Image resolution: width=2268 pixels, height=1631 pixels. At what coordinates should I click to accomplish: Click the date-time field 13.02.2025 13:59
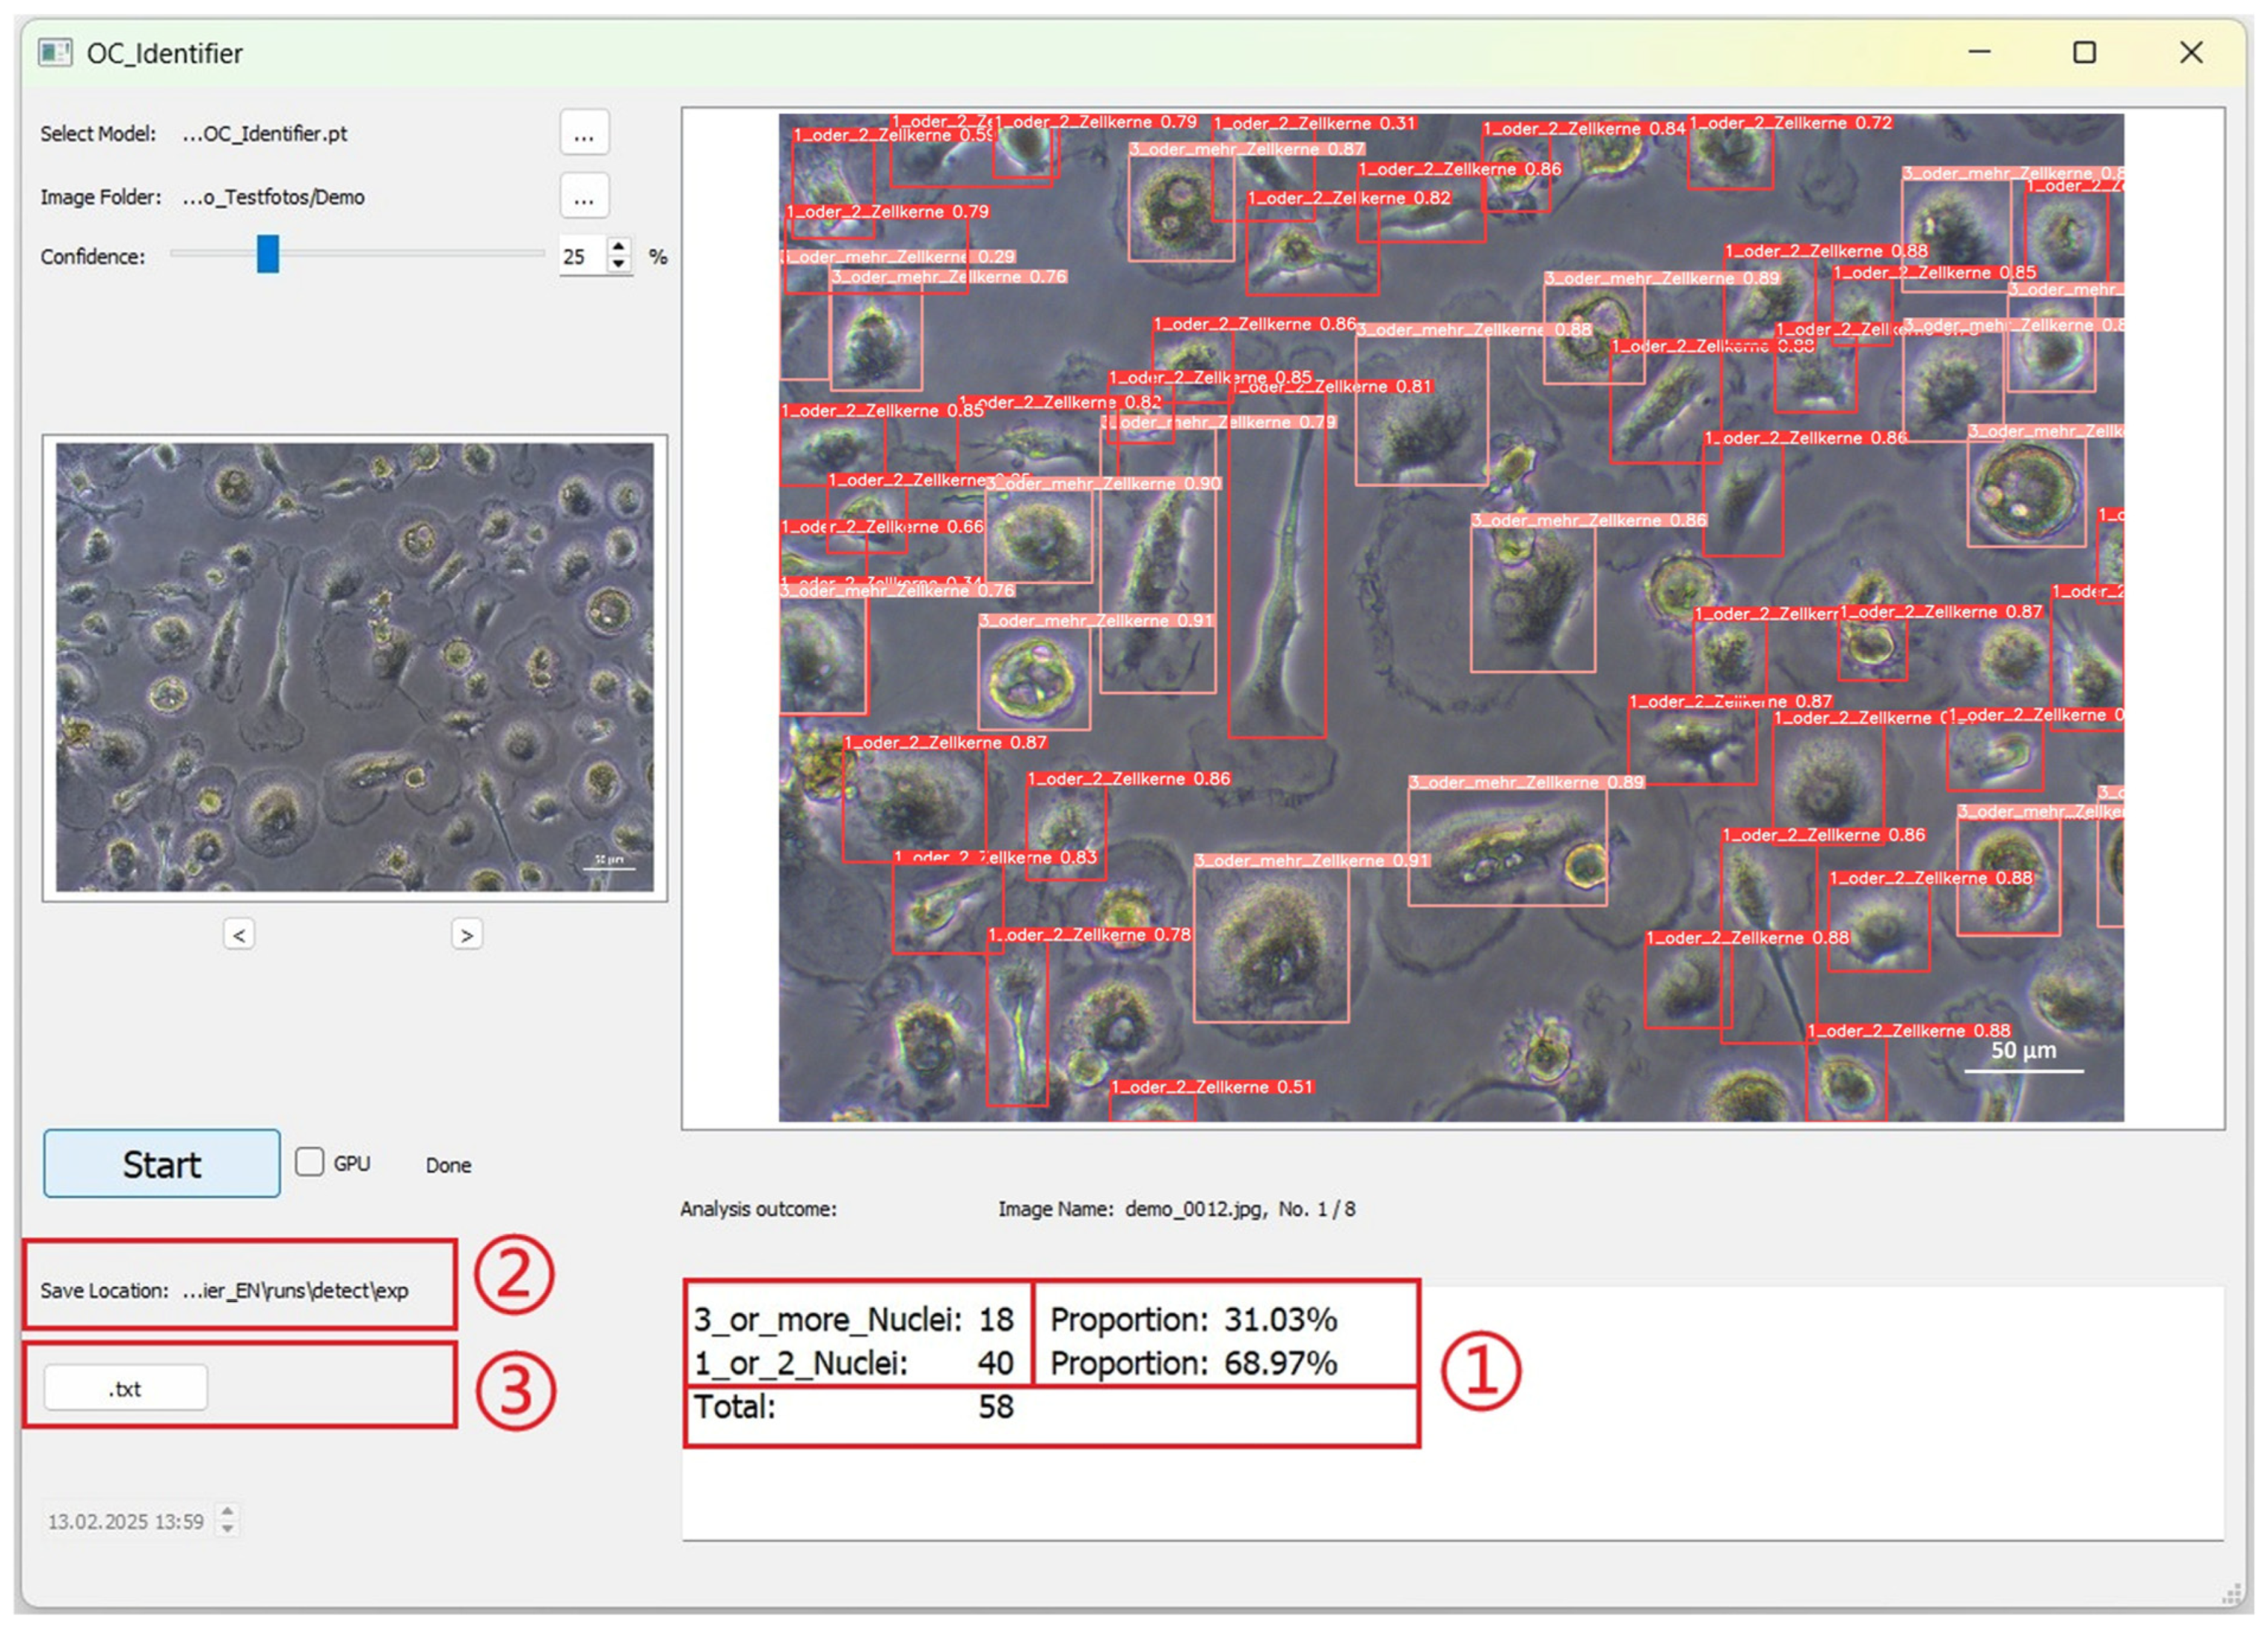(126, 1521)
